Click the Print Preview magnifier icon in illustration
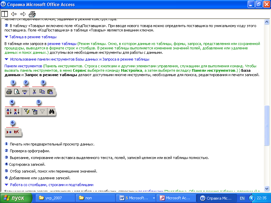This screenshot has height=203, width=271. pyautogui.click(x=17, y=92)
